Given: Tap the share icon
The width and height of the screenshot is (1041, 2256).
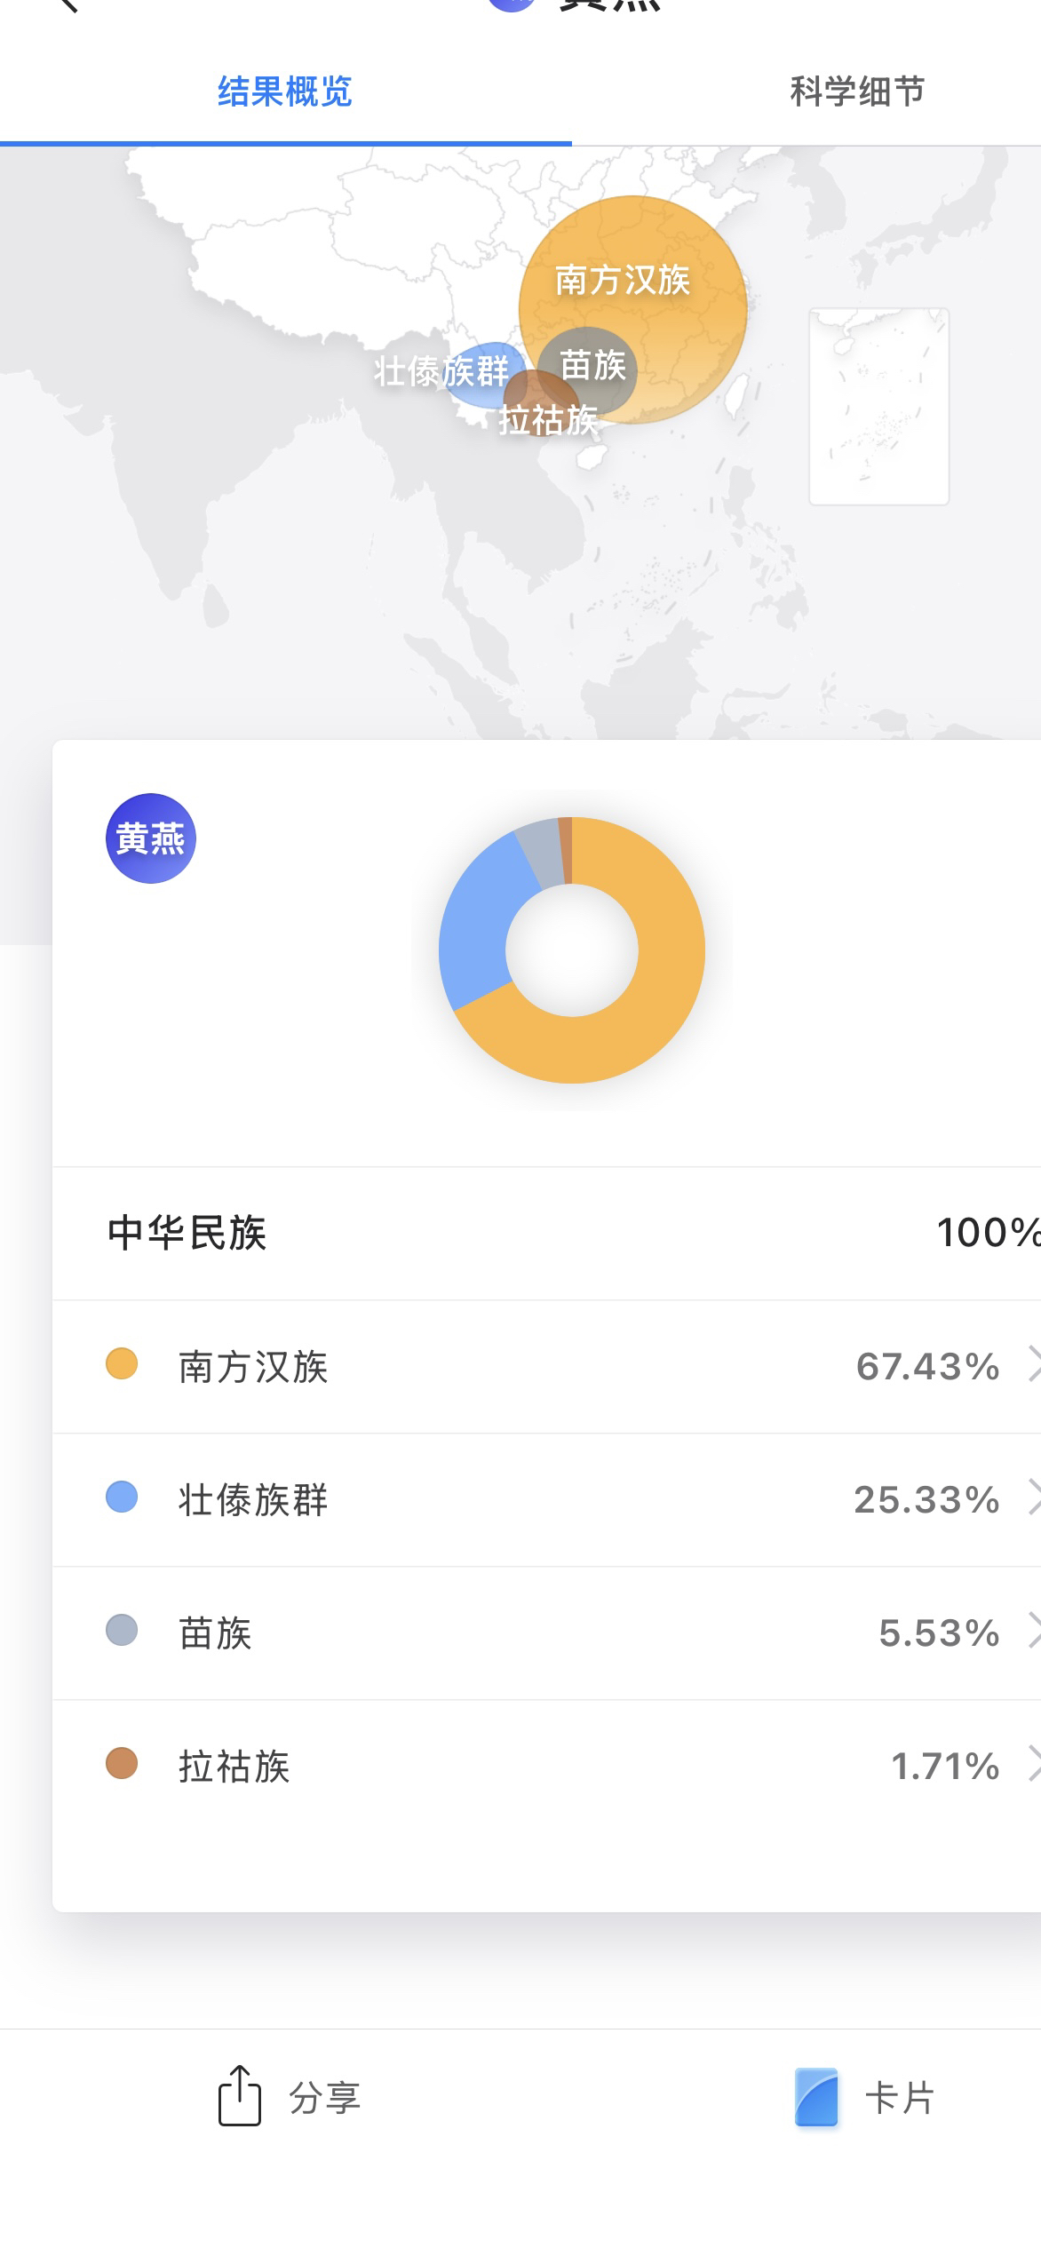Looking at the screenshot, I should click(239, 2096).
